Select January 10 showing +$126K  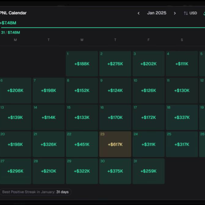(148, 90)
